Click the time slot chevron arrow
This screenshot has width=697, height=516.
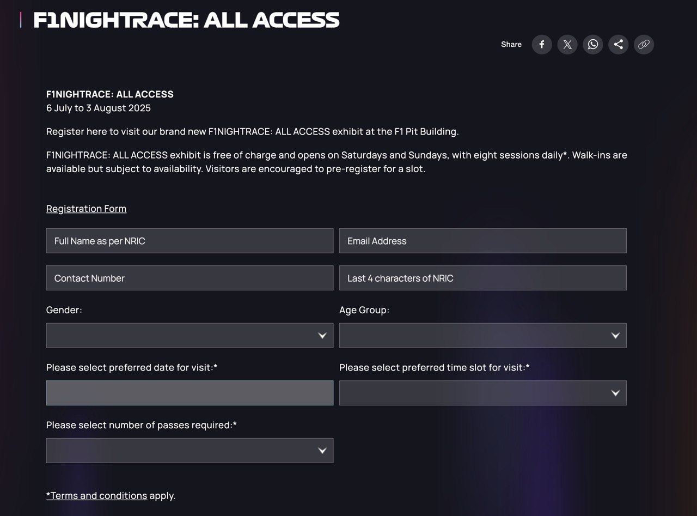coord(615,393)
